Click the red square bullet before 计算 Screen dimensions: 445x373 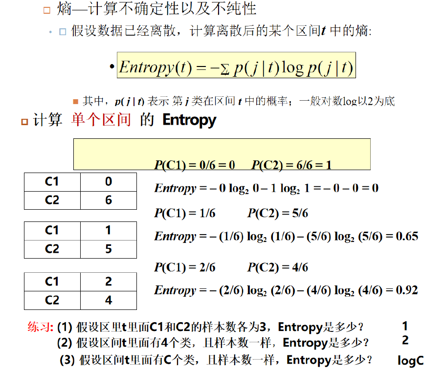tap(24, 121)
